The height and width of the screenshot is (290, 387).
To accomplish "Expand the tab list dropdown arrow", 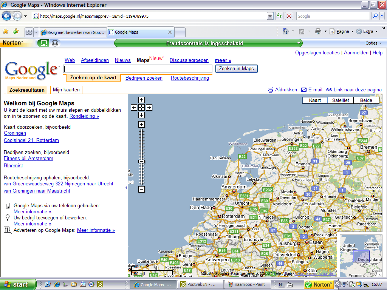I will (x=36, y=32).
